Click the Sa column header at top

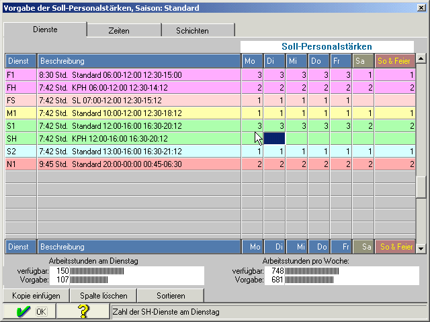click(x=363, y=61)
